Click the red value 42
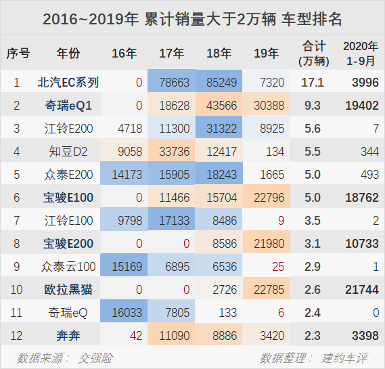Viewport: 385px width, 369px height. click(x=136, y=336)
